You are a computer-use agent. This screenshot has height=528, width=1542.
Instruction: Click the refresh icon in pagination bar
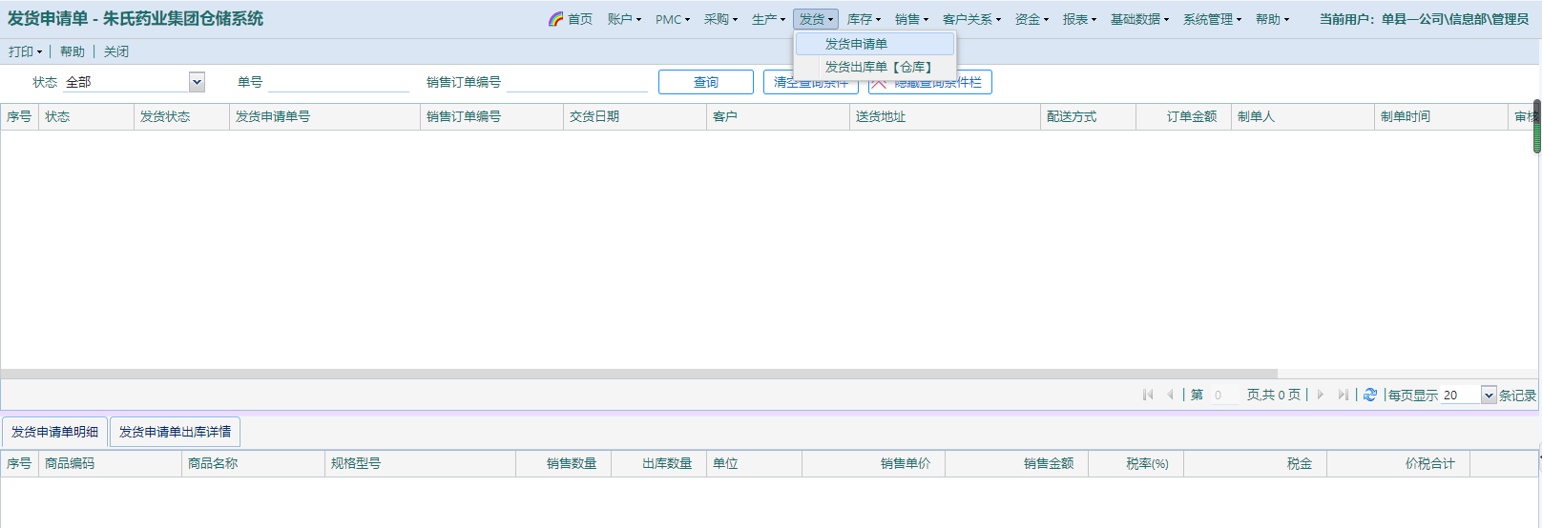click(1369, 395)
